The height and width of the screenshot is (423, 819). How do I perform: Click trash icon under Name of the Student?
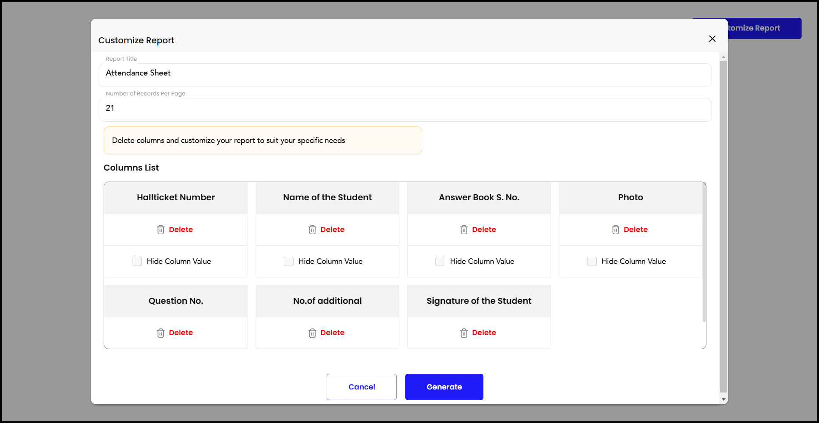click(312, 230)
